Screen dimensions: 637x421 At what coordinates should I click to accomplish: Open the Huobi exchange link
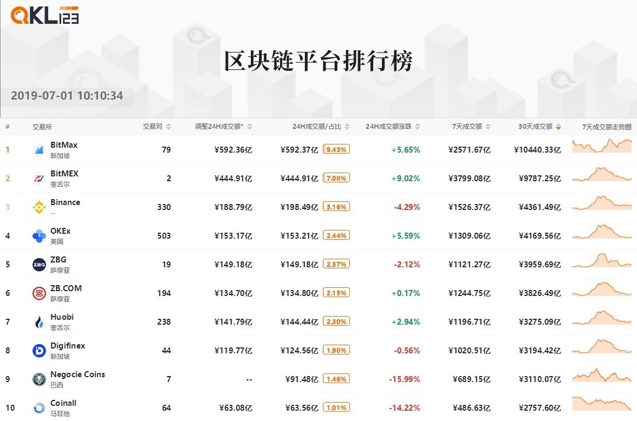[62, 317]
